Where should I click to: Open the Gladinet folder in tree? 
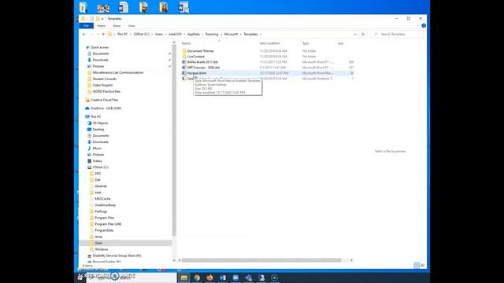[101, 186]
